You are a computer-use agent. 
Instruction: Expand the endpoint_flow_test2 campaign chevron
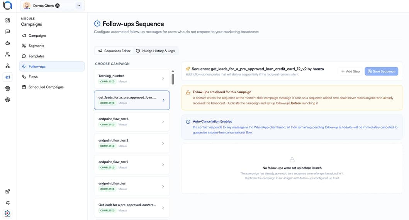[x=163, y=143]
